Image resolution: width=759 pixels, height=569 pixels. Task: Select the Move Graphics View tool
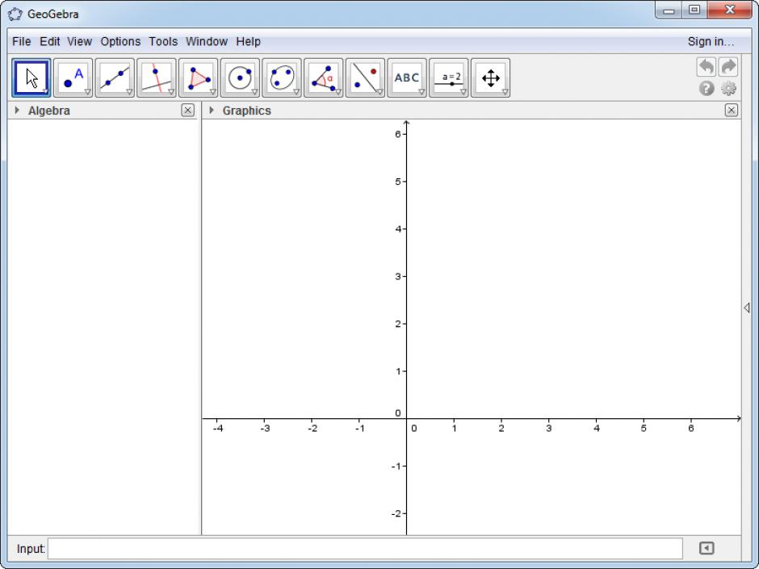click(490, 77)
